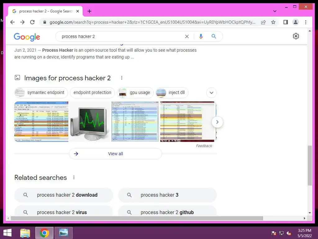Open the Chrome side panel
This screenshot has width=318, height=239.
click(x=286, y=22)
